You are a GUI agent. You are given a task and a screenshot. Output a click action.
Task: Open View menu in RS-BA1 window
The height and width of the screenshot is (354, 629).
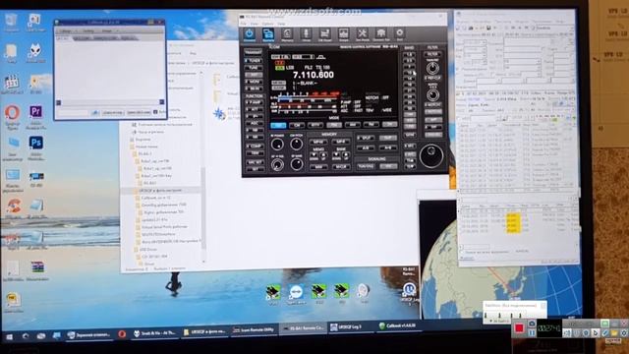[x=255, y=24]
